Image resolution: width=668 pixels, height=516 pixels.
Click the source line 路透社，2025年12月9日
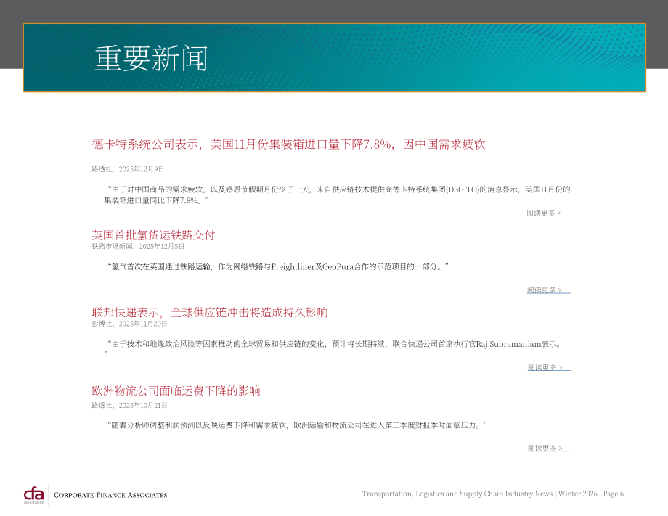click(128, 169)
